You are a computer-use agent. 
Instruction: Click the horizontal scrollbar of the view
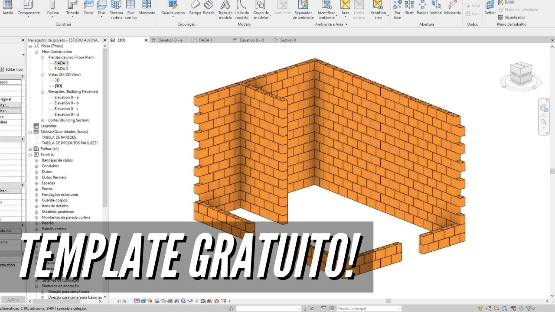388,301
